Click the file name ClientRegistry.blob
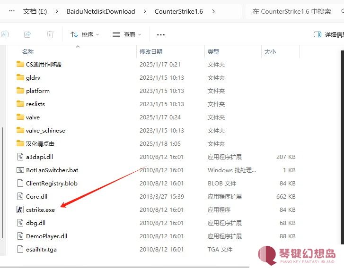 [x=52, y=184]
